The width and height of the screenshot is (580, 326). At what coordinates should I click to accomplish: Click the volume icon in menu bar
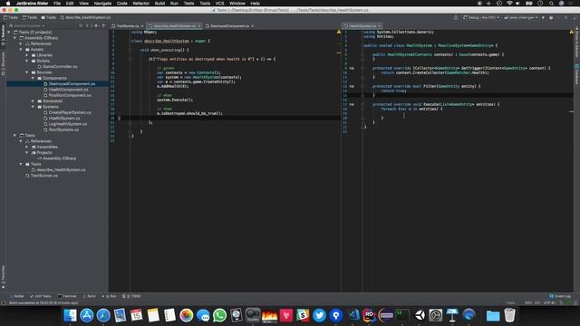point(517,4)
